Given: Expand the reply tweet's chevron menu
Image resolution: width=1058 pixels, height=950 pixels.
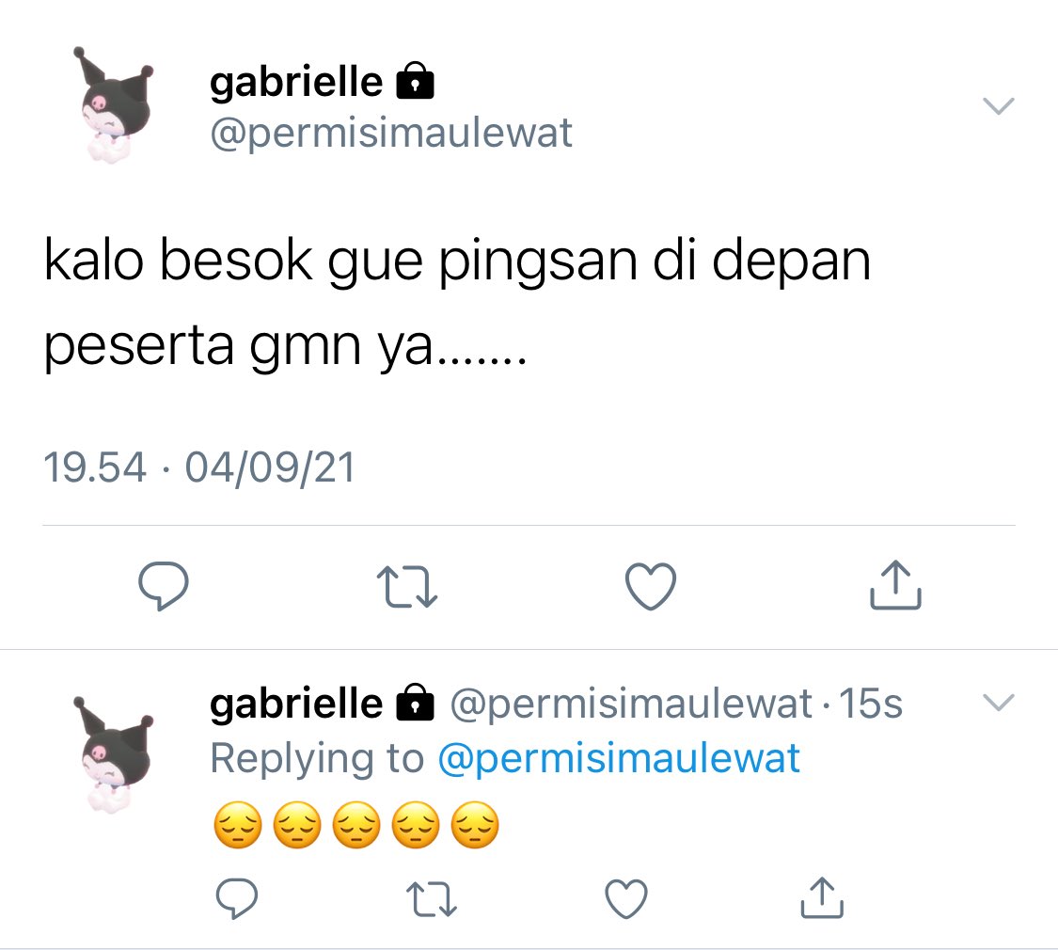Looking at the screenshot, I should [998, 703].
